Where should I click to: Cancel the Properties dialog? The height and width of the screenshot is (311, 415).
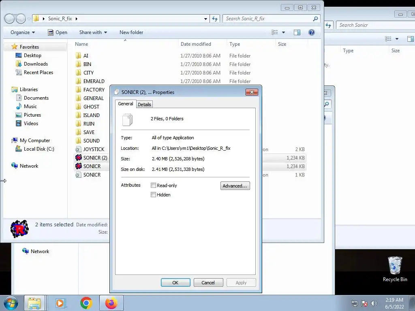click(208, 282)
